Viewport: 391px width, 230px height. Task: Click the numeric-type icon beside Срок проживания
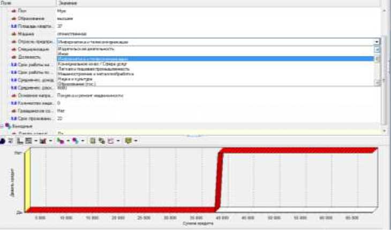click(x=14, y=119)
